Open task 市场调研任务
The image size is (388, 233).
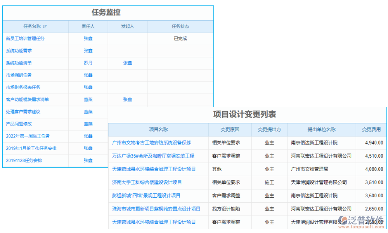19,75
